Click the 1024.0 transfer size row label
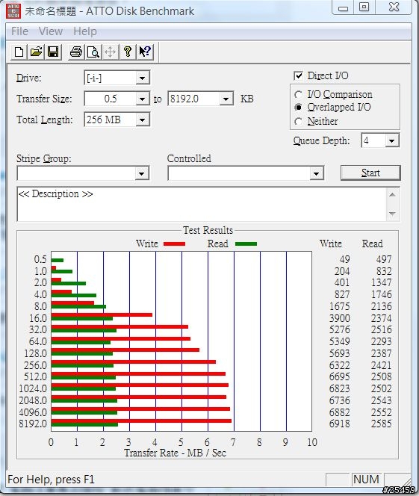 [33, 388]
